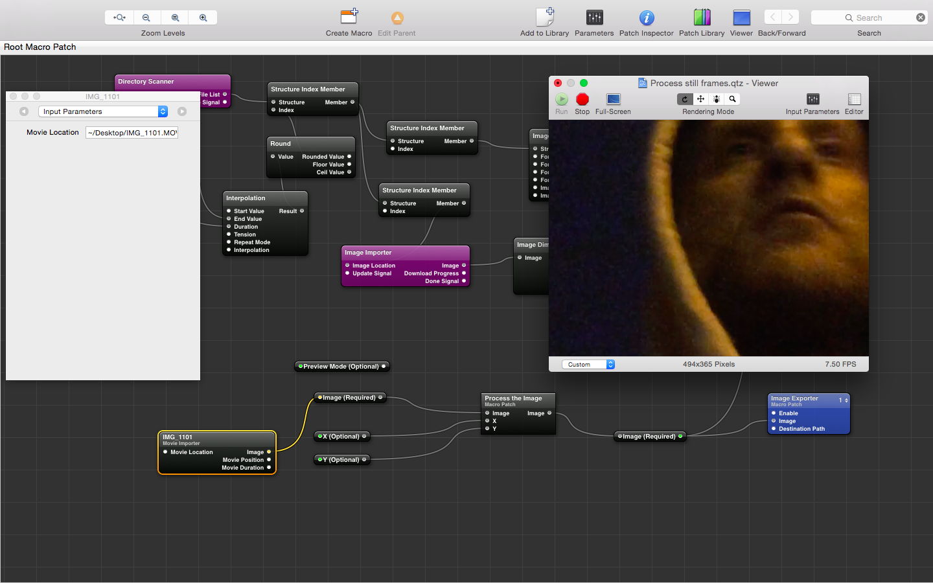The width and height of the screenshot is (933, 583).
Task: Click the previous arrow in the IMG_1101 panel
Action: tap(24, 111)
